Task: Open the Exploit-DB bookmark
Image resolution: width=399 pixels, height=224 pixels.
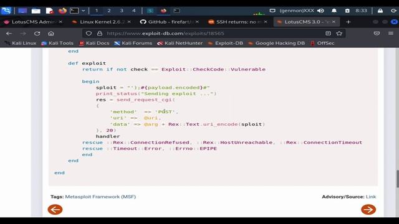Action: pos(226,43)
